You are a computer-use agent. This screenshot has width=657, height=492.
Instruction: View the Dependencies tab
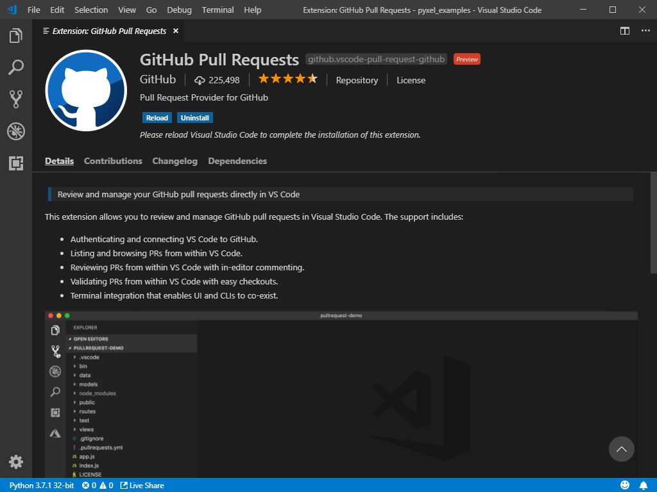237,161
